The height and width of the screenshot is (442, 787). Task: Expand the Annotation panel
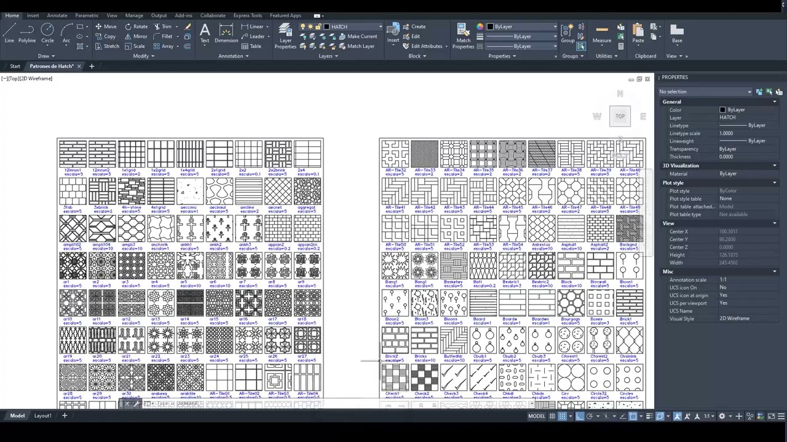point(234,56)
